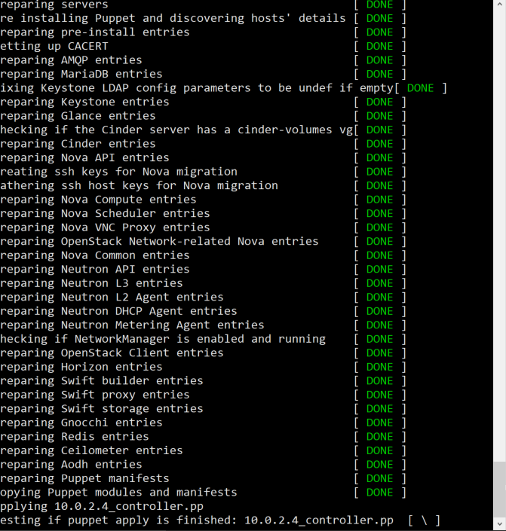
Task: Click the Preparing Neutron L3 entries line
Action: (91, 283)
